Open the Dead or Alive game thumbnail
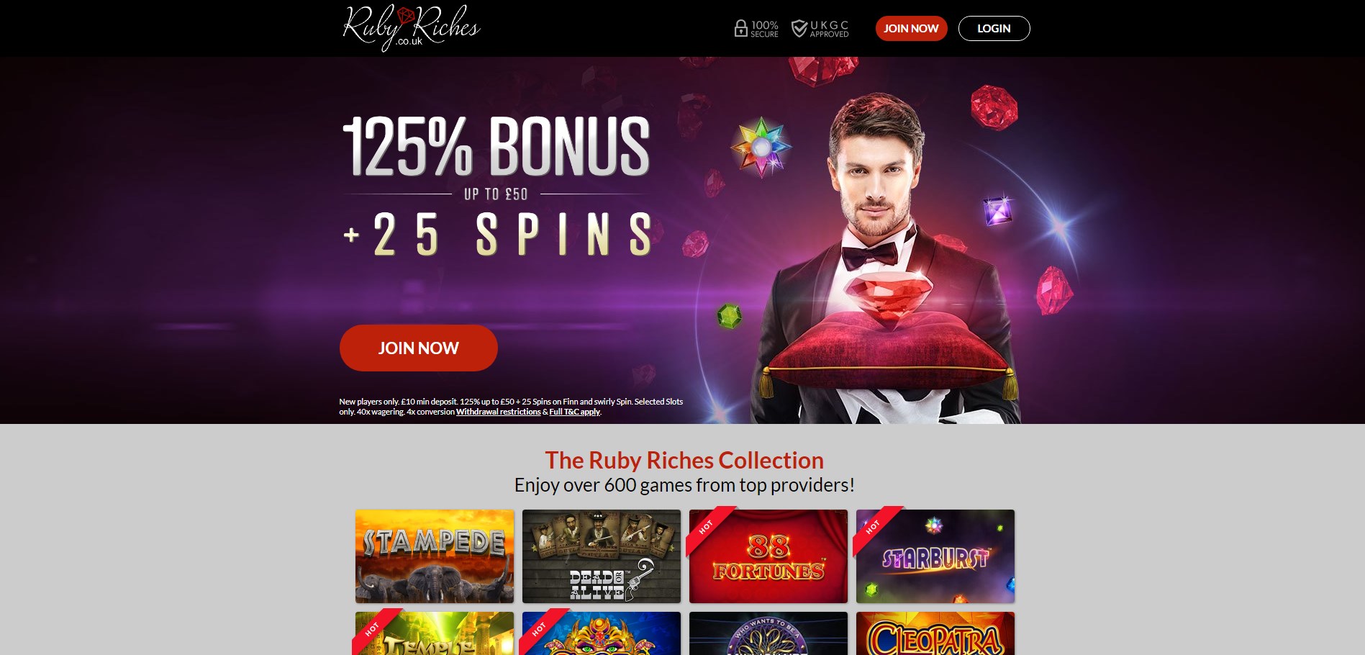 602,556
